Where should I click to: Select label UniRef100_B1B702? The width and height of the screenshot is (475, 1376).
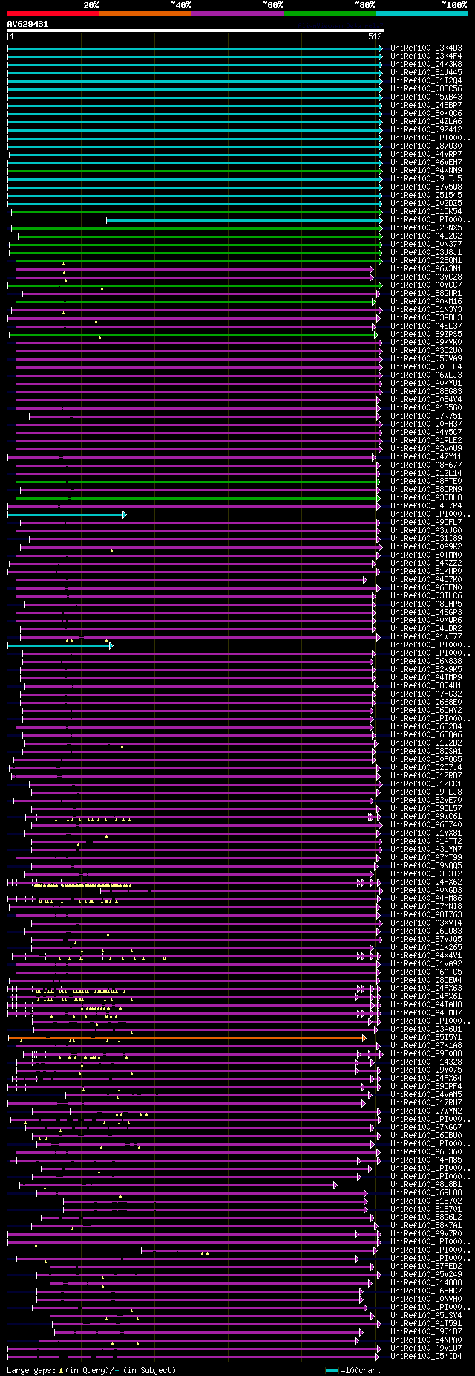[426, 1201]
